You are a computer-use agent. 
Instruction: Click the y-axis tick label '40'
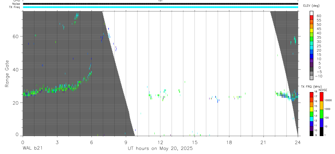pos(16,70)
